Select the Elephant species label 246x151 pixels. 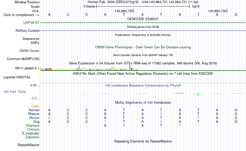(33, 125)
